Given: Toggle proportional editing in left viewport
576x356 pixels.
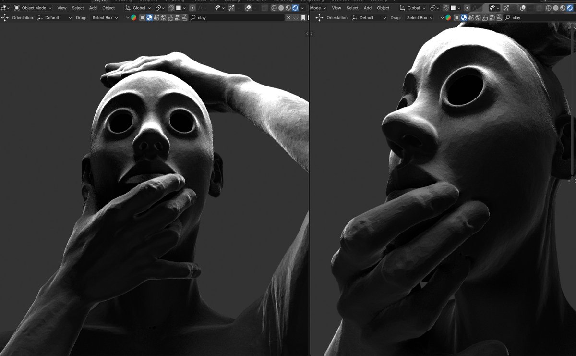Looking at the screenshot, I should (x=192, y=8).
